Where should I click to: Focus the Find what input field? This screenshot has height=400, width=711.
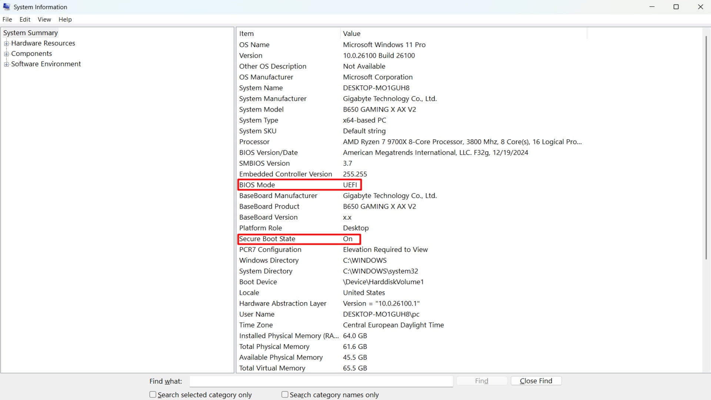click(x=321, y=381)
